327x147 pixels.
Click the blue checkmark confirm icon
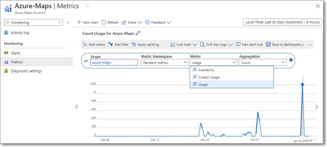coord(291,60)
